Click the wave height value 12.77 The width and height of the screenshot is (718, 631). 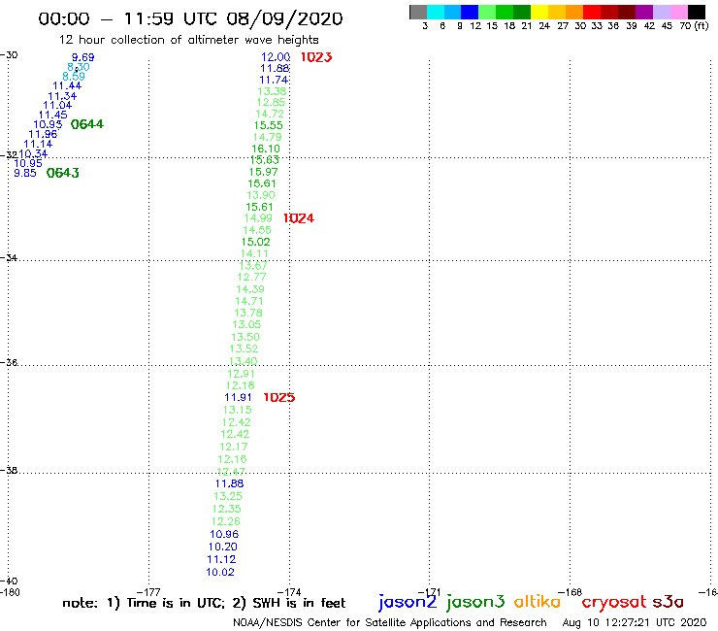click(x=251, y=277)
